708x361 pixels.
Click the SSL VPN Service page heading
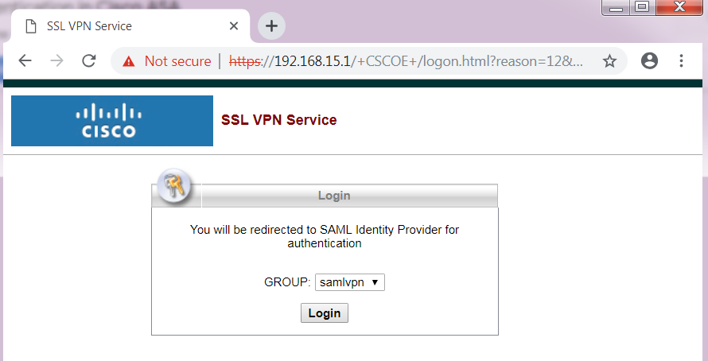[x=278, y=121]
